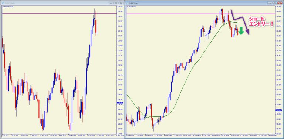
Task: Expand the EURJPY,H4 chart label triangle
Action: click(127, 7)
